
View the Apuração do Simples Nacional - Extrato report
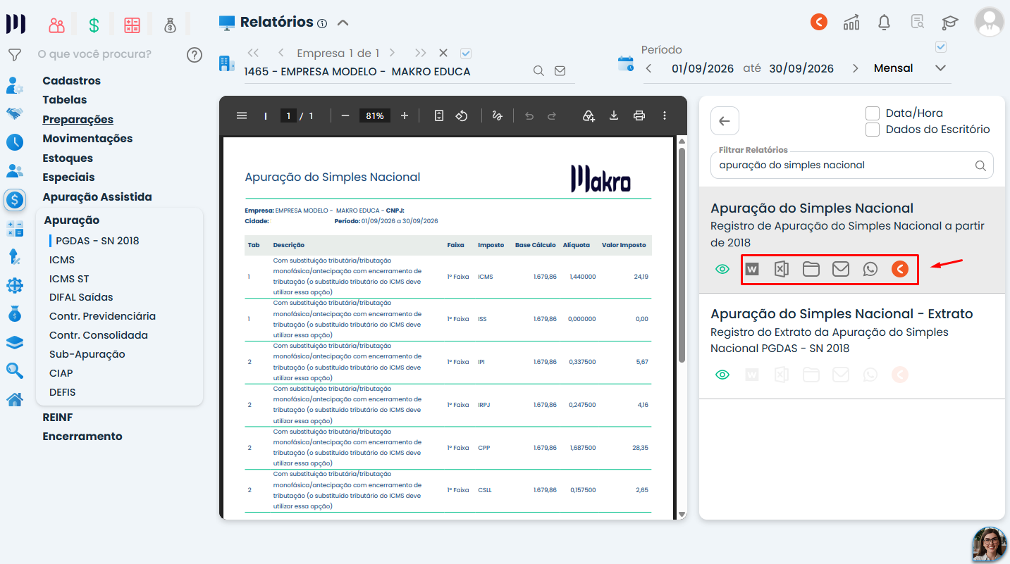tap(722, 375)
